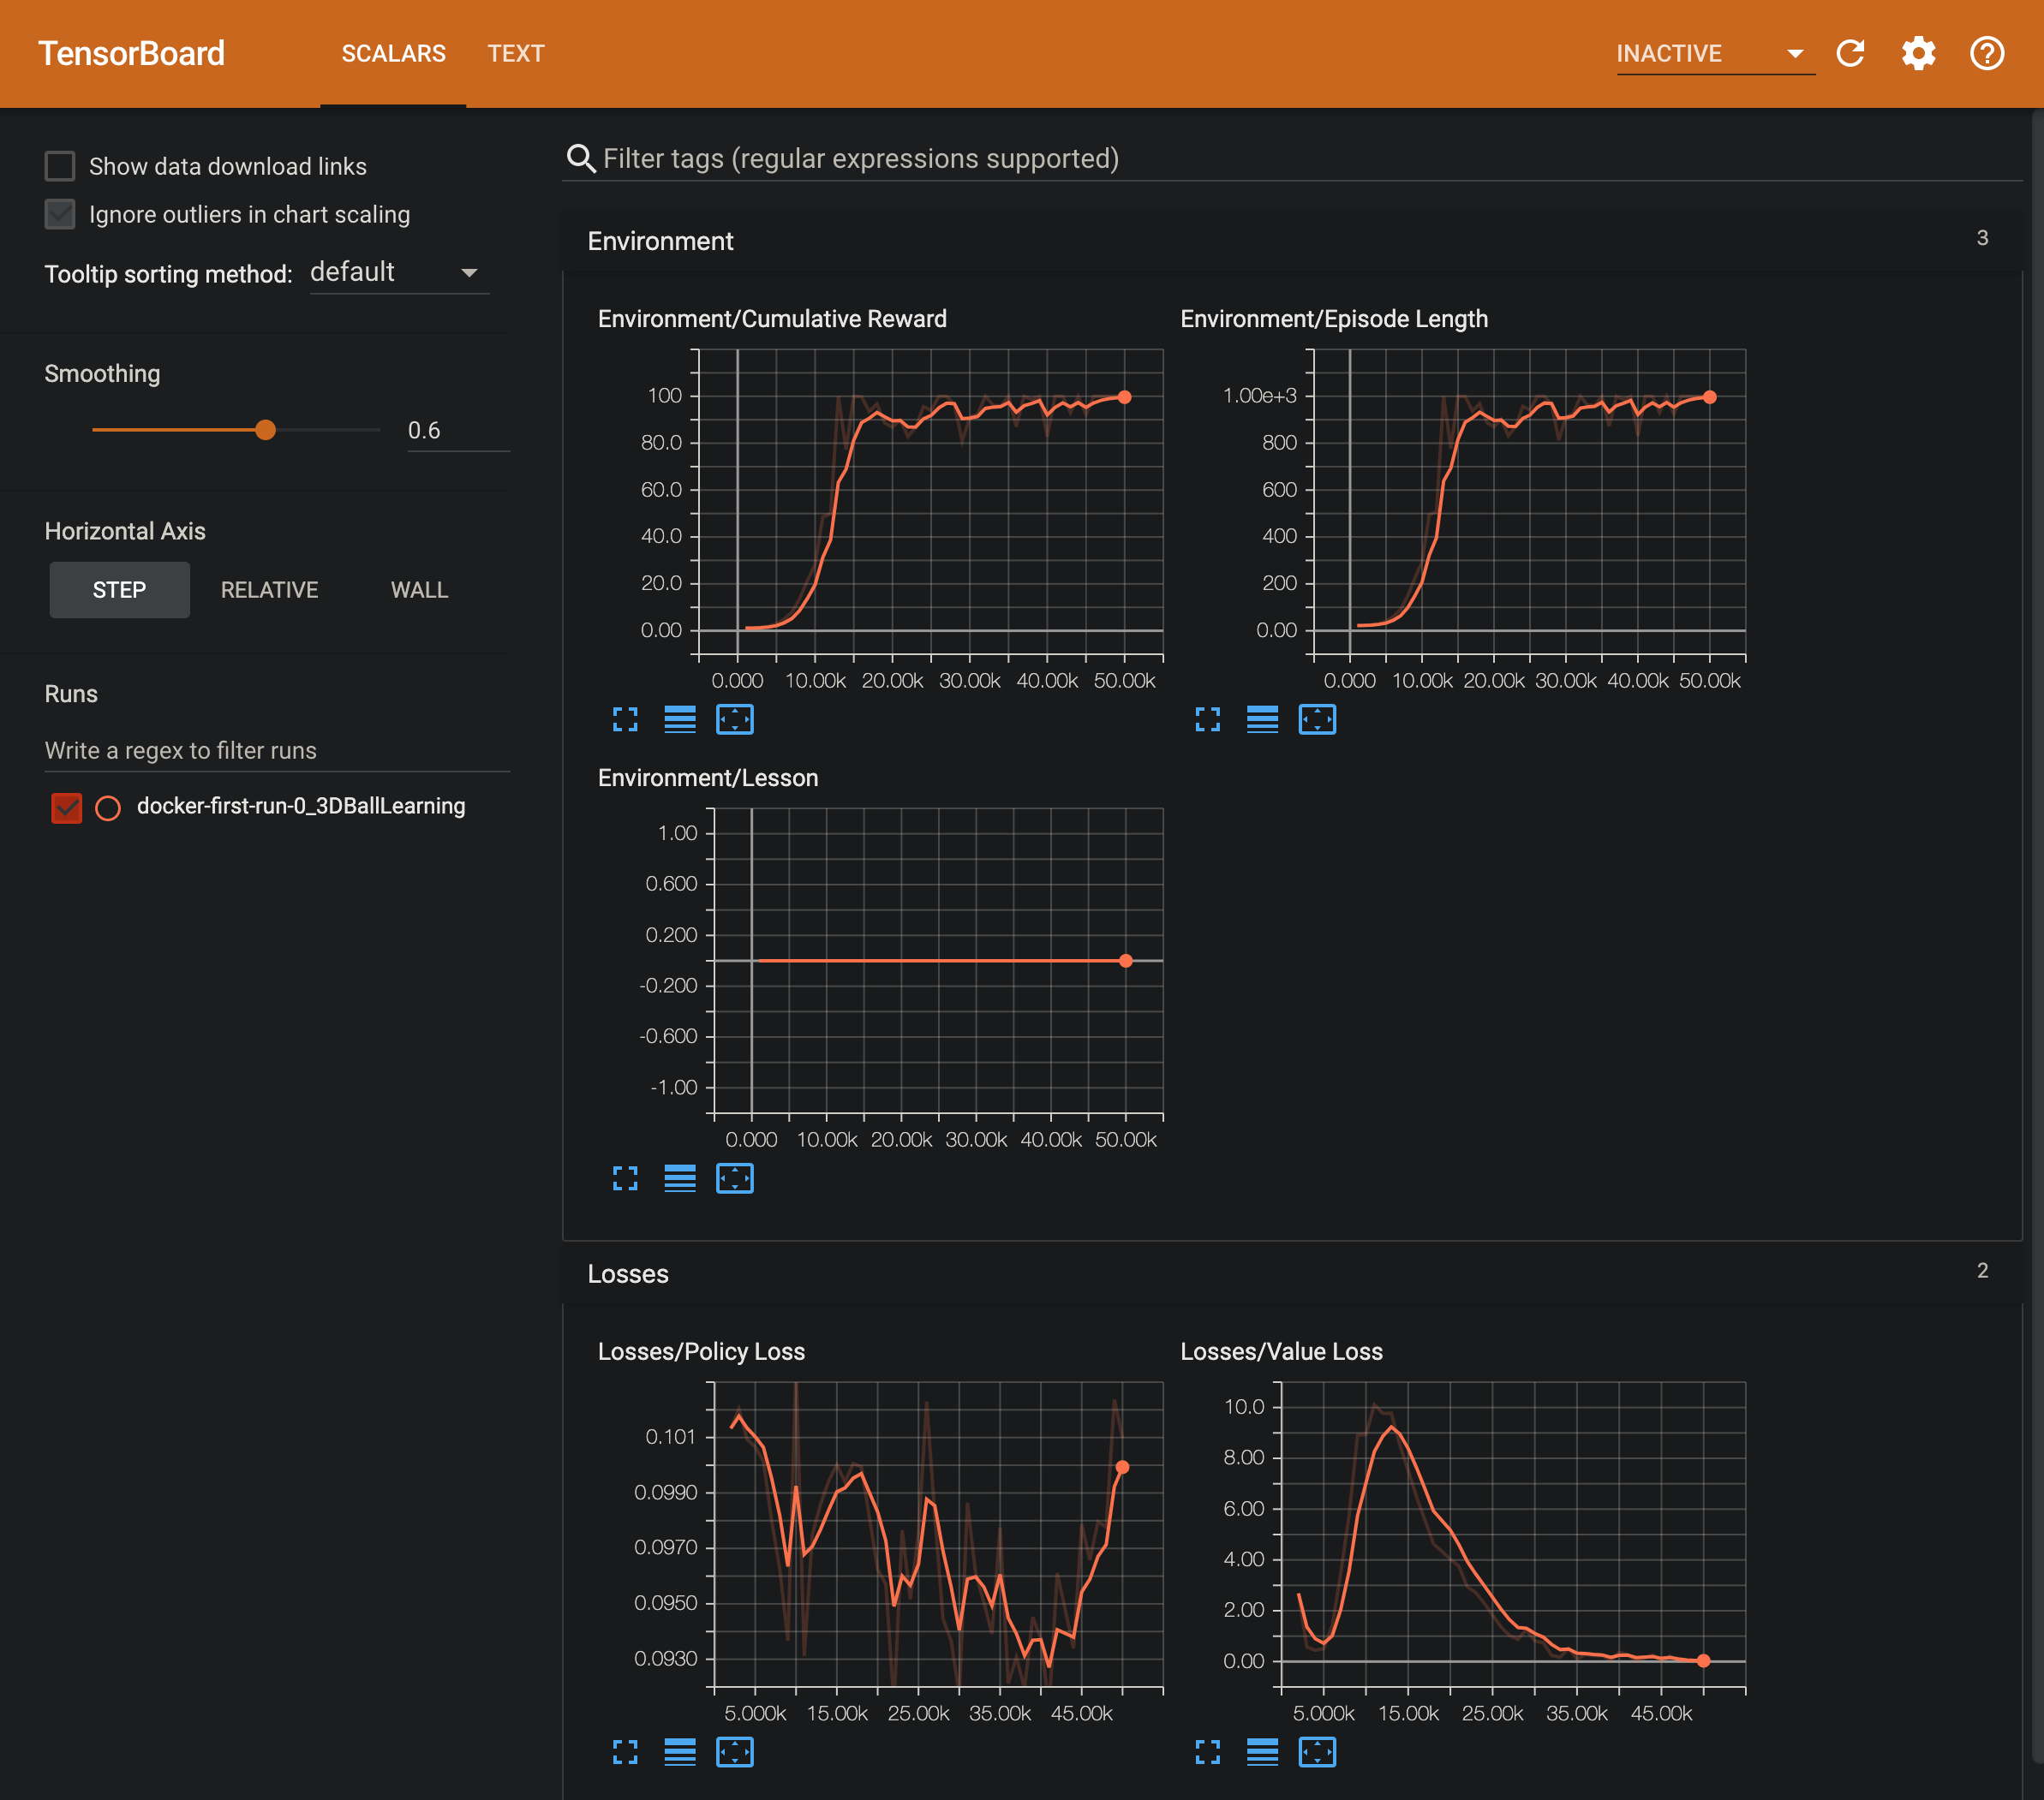Set horizontal axis to WALL
The width and height of the screenshot is (2044, 1800).
(419, 590)
